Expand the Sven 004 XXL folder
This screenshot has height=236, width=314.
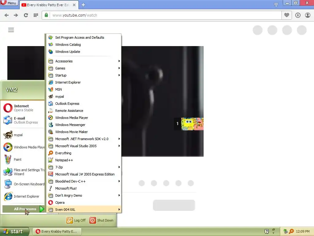(x=83, y=210)
